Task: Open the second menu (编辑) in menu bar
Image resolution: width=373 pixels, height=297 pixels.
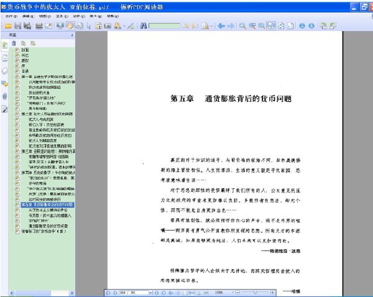Action: point(29,16)
